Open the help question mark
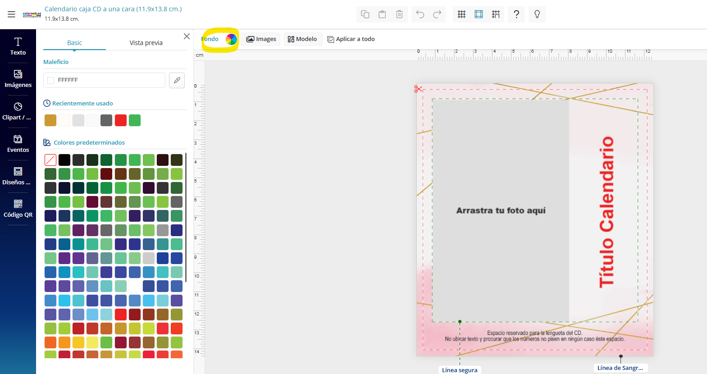 tap(516, 14)
